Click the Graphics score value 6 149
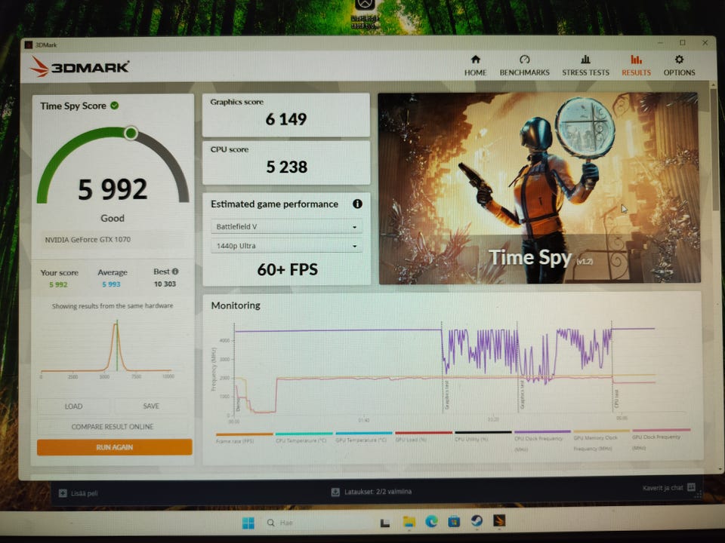 pos(285,119)
